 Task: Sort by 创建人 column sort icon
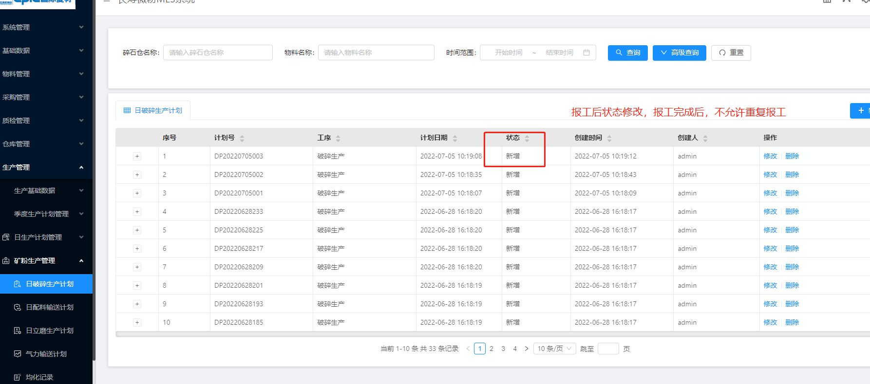tap(705, 138)
